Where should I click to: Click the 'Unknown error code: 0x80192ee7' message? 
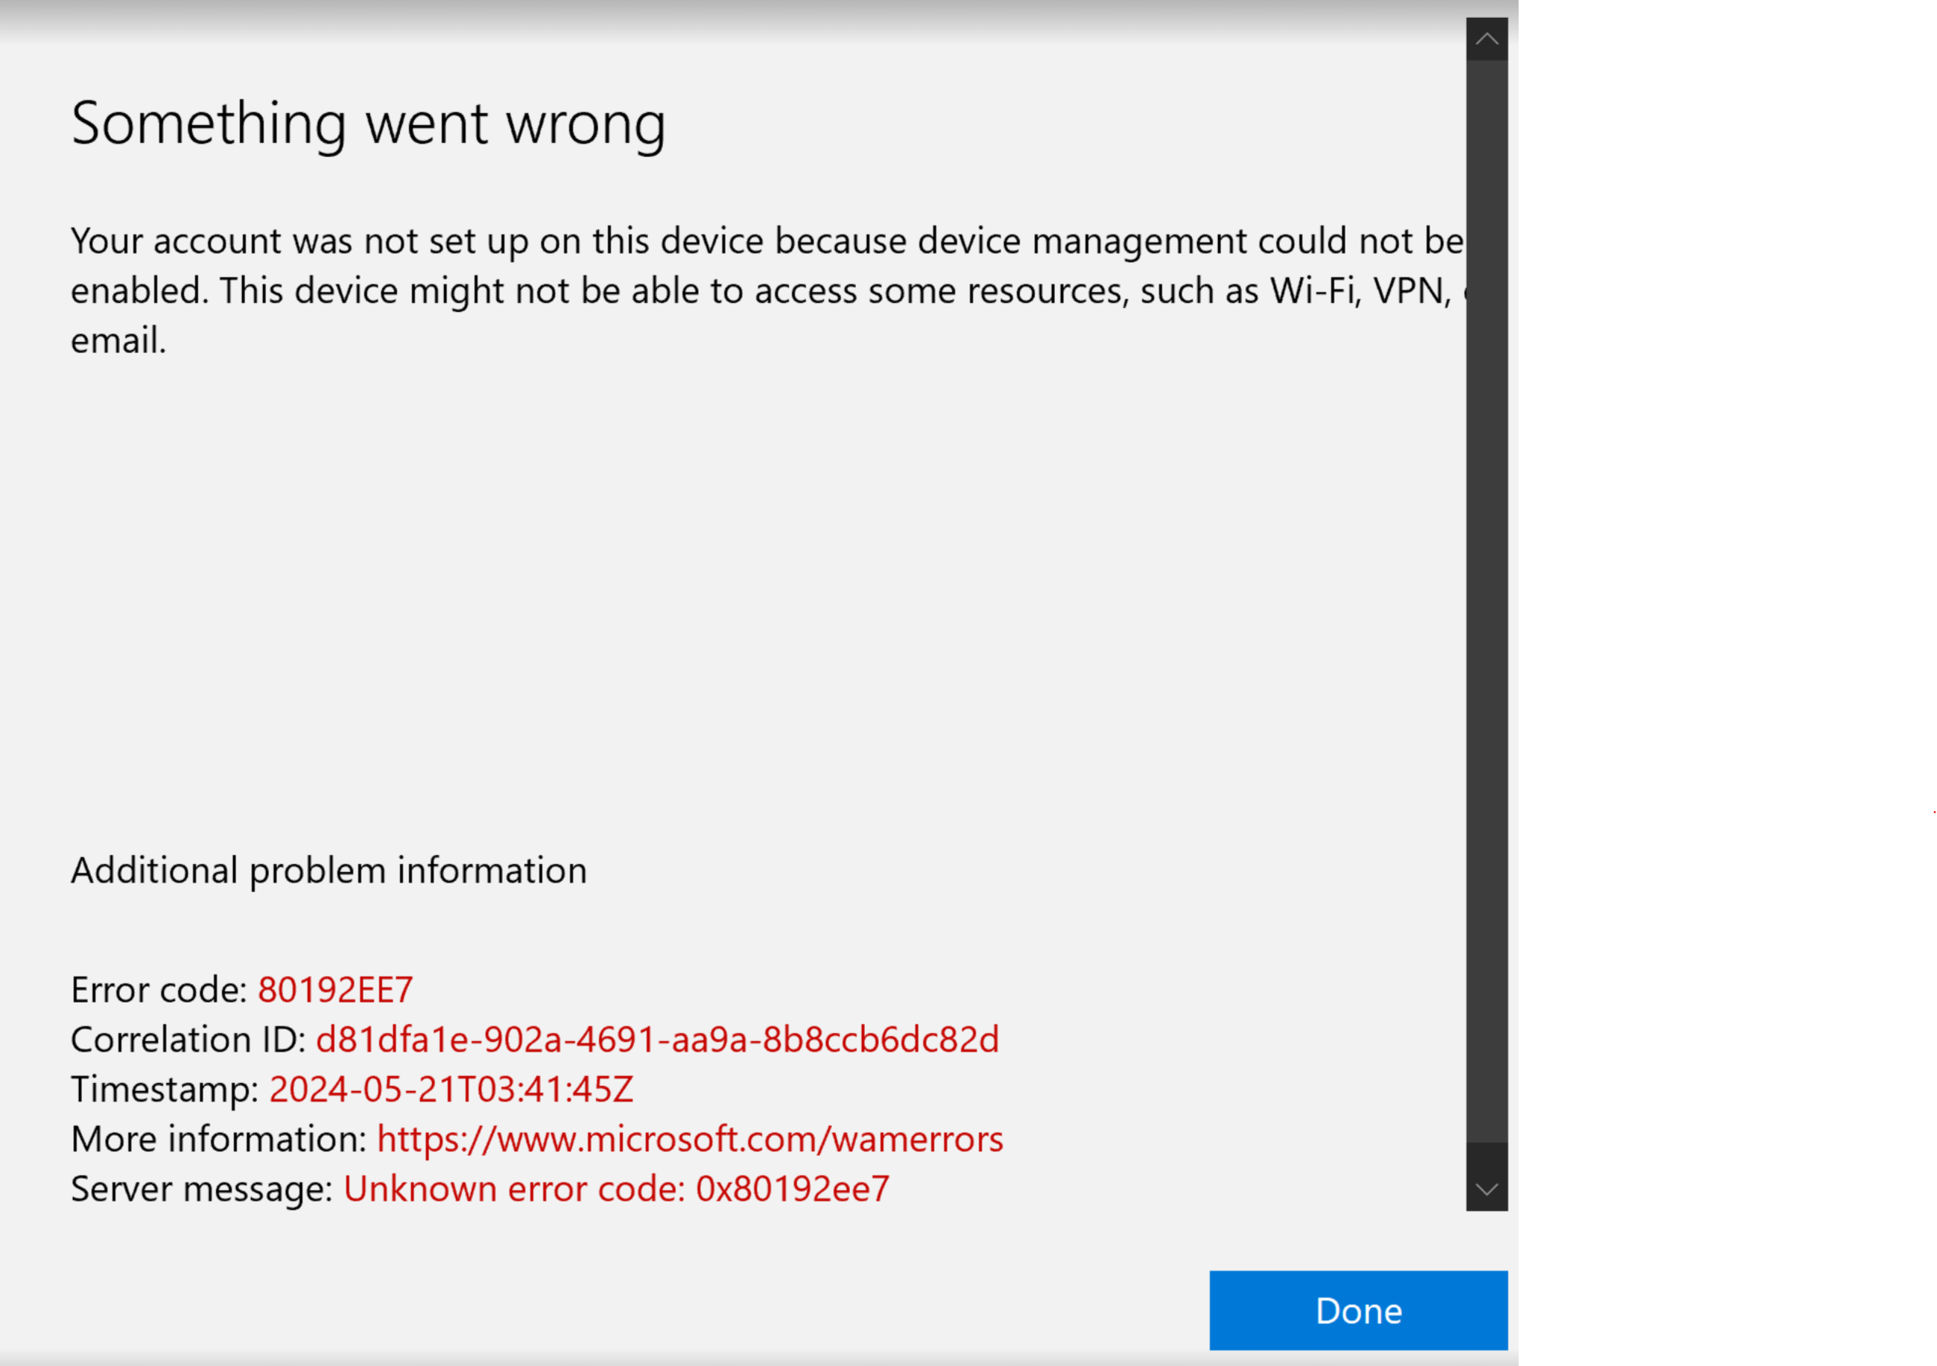coord(616,1189)
